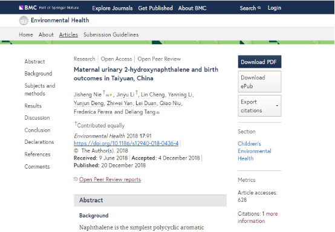335x232 pixels.
Task: Expand the Export citations dropdown arrow
Action: click(277, 106)
